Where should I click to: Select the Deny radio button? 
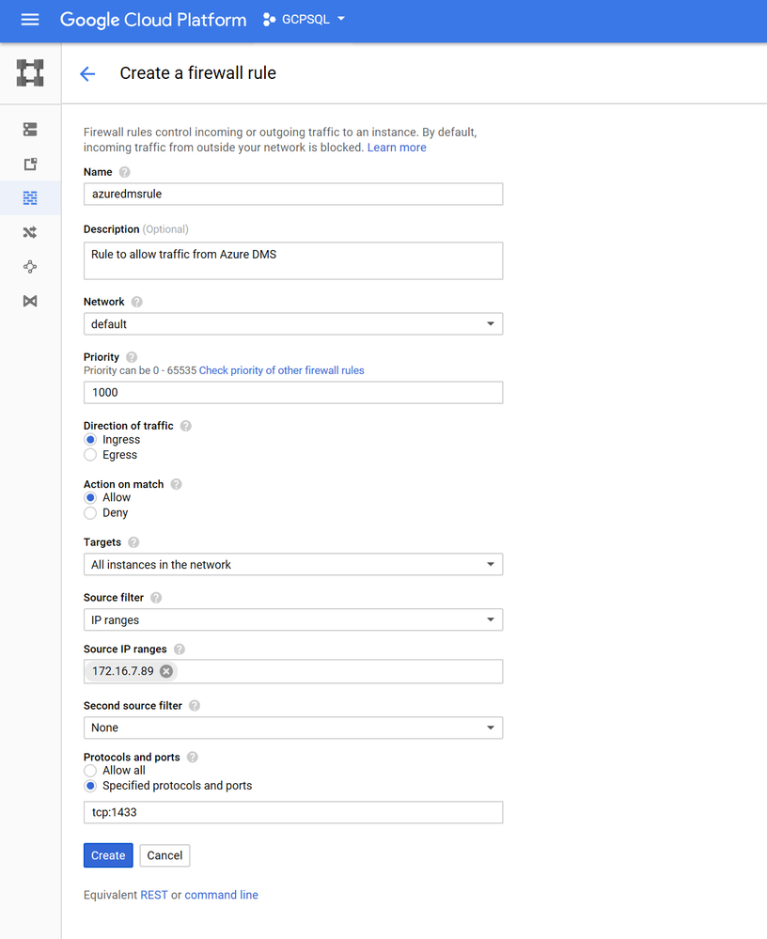tap(90, 513)
